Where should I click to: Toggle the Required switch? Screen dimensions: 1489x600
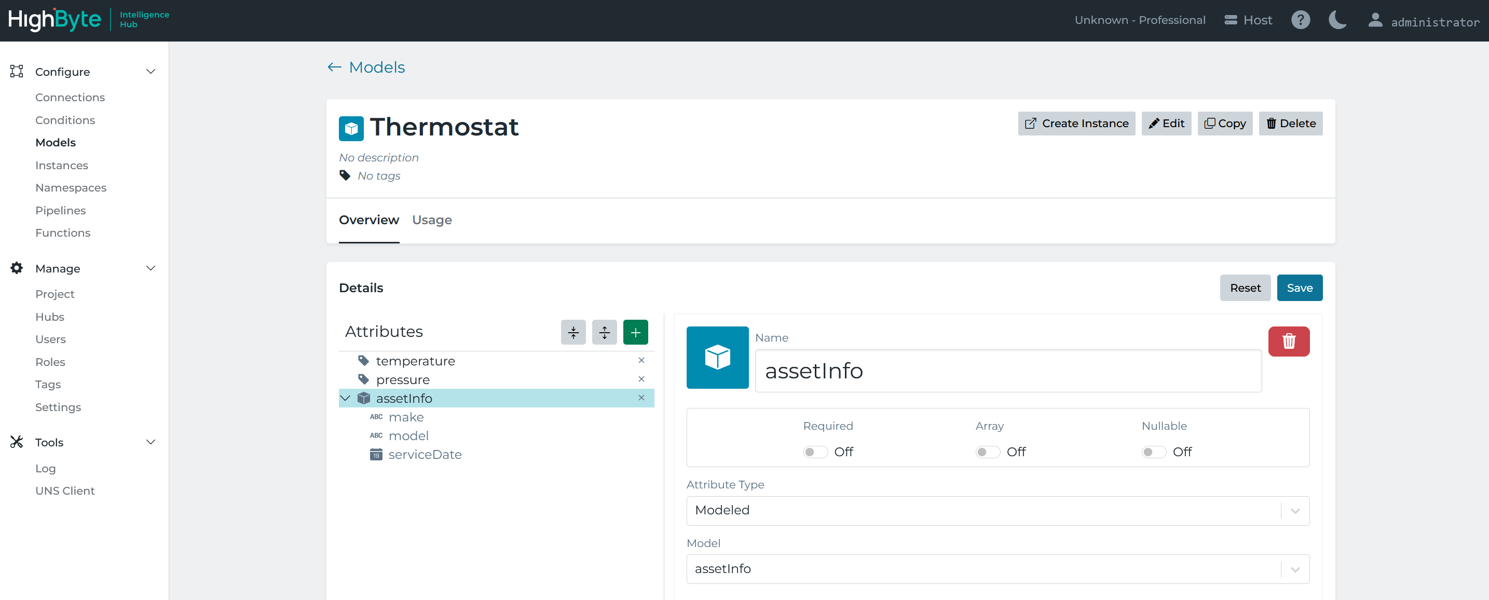coord(815,452)
